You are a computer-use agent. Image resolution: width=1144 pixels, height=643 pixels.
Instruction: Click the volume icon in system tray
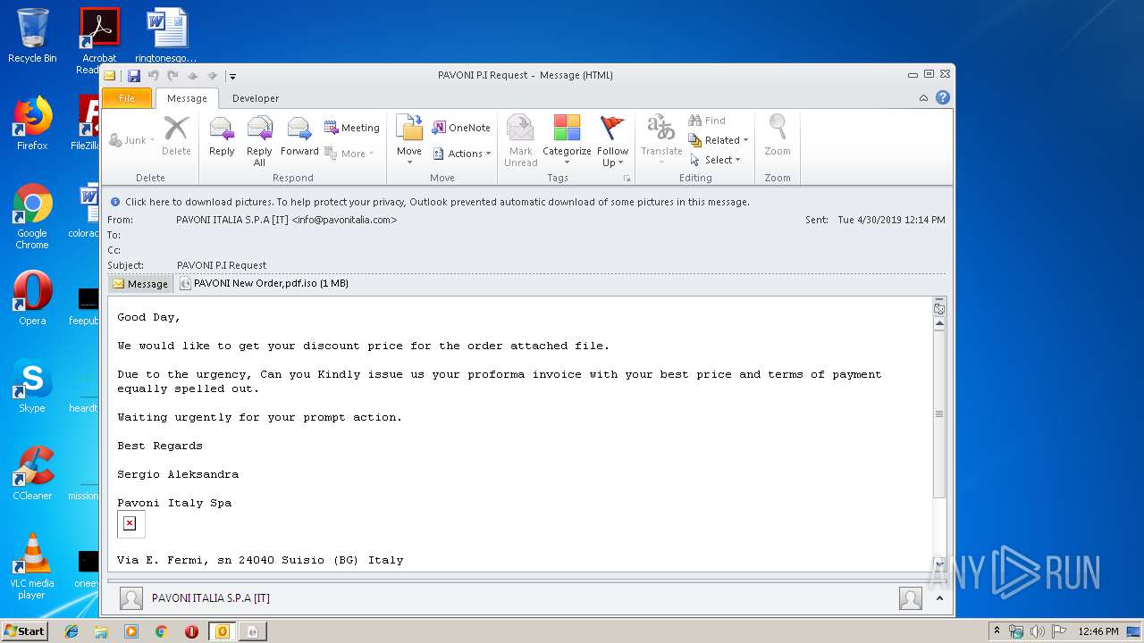1038,631
